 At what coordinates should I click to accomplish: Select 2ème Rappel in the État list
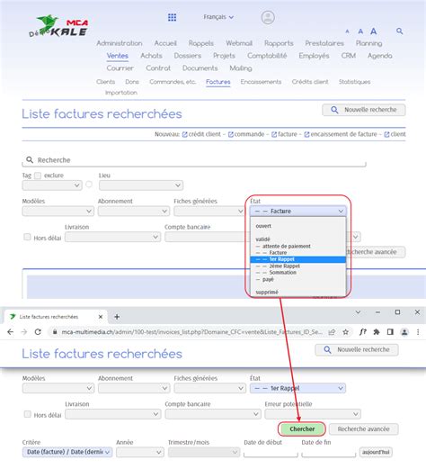297,266
